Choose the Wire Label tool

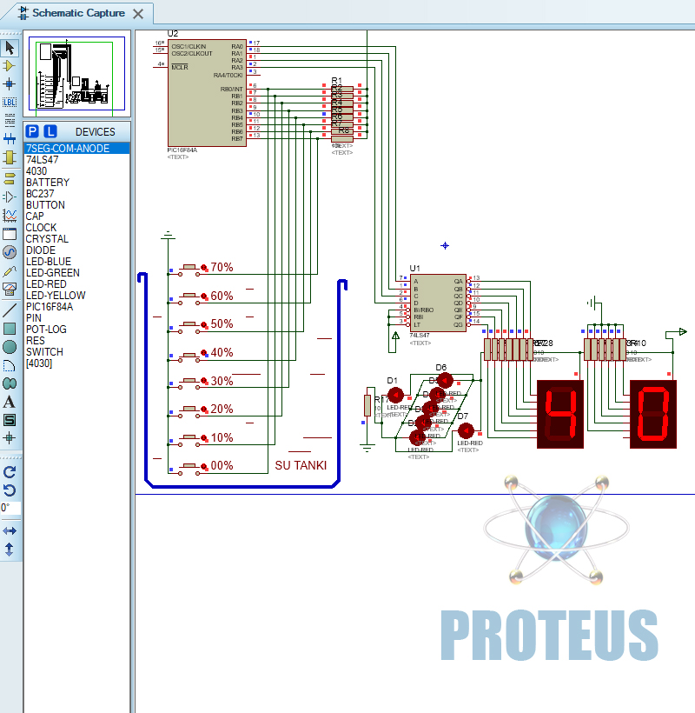10,102
